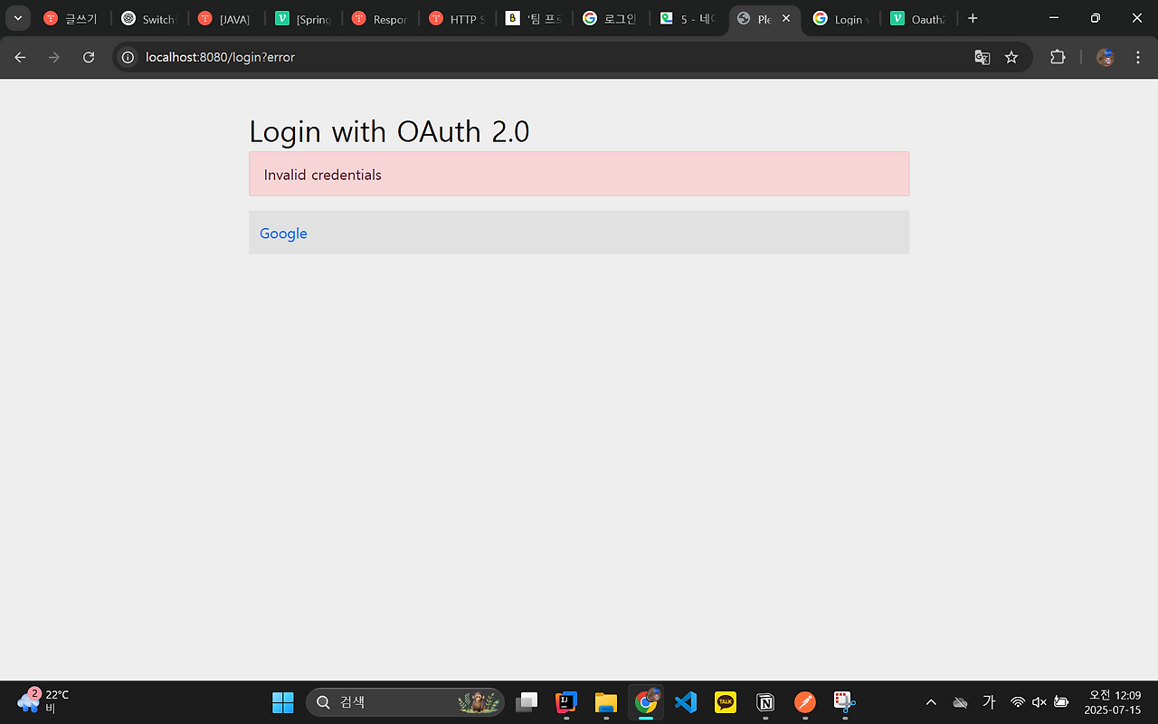Open KakaoTalk from the taskbar
Screen dimensions: 1158x724
[726, 702]
